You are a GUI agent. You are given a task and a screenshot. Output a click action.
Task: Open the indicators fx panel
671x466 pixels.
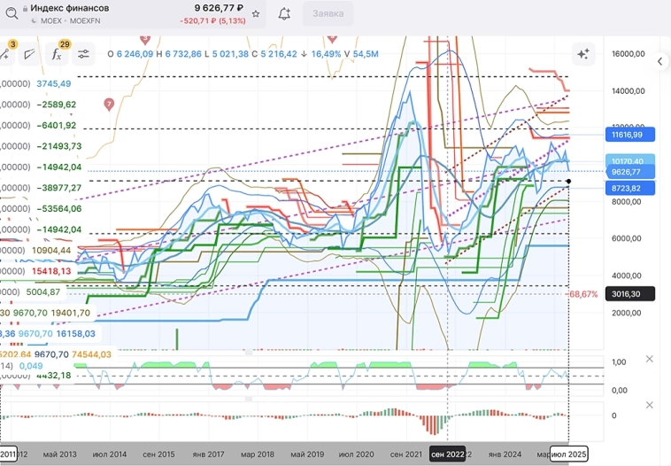coord(56,54)
